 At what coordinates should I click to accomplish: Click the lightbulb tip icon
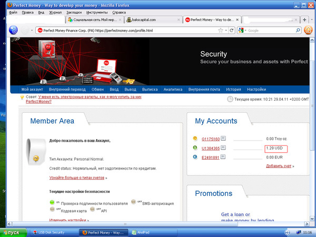point(22,97)
